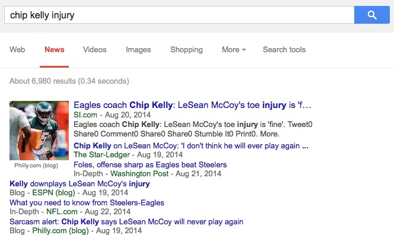
Task: Open Foles, offense sharp as Eagles beat Steelers
Action: click(150, 164)
